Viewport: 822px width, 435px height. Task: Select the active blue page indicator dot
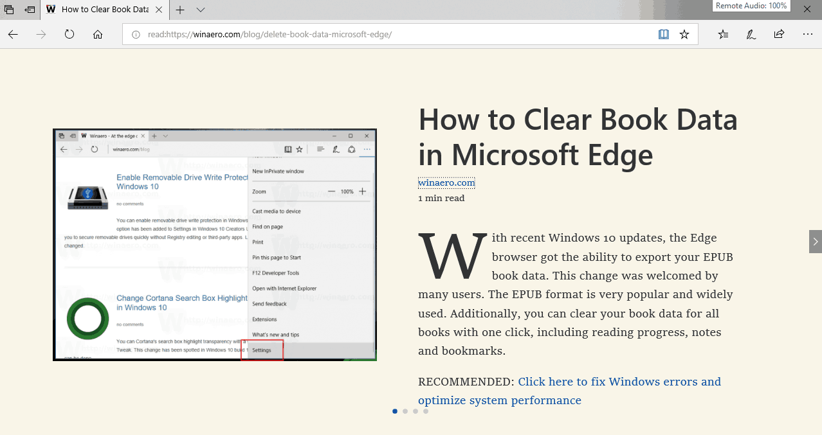pyautogui.click(x=395, y=411)
